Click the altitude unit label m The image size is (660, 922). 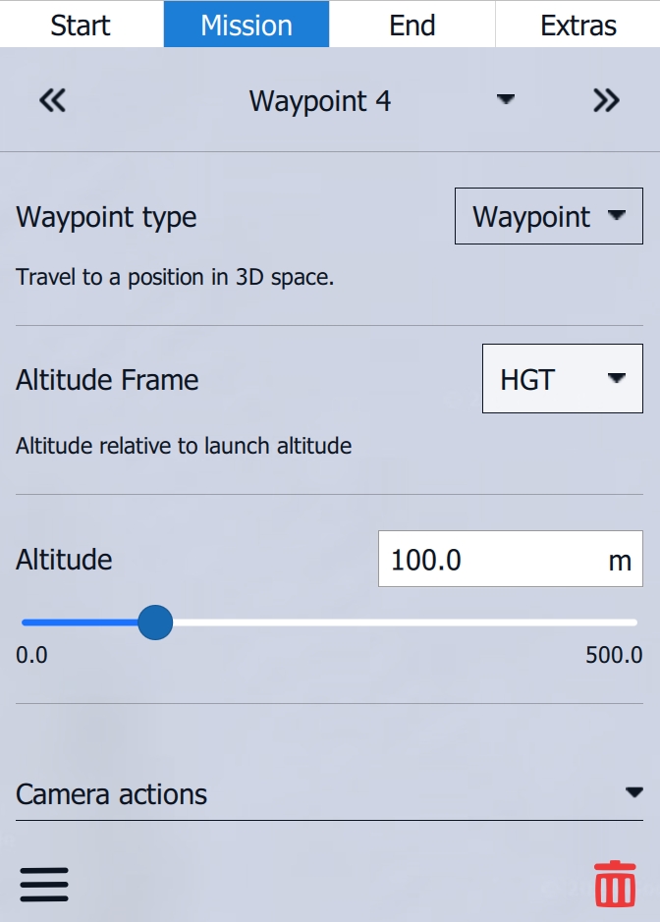620,560
